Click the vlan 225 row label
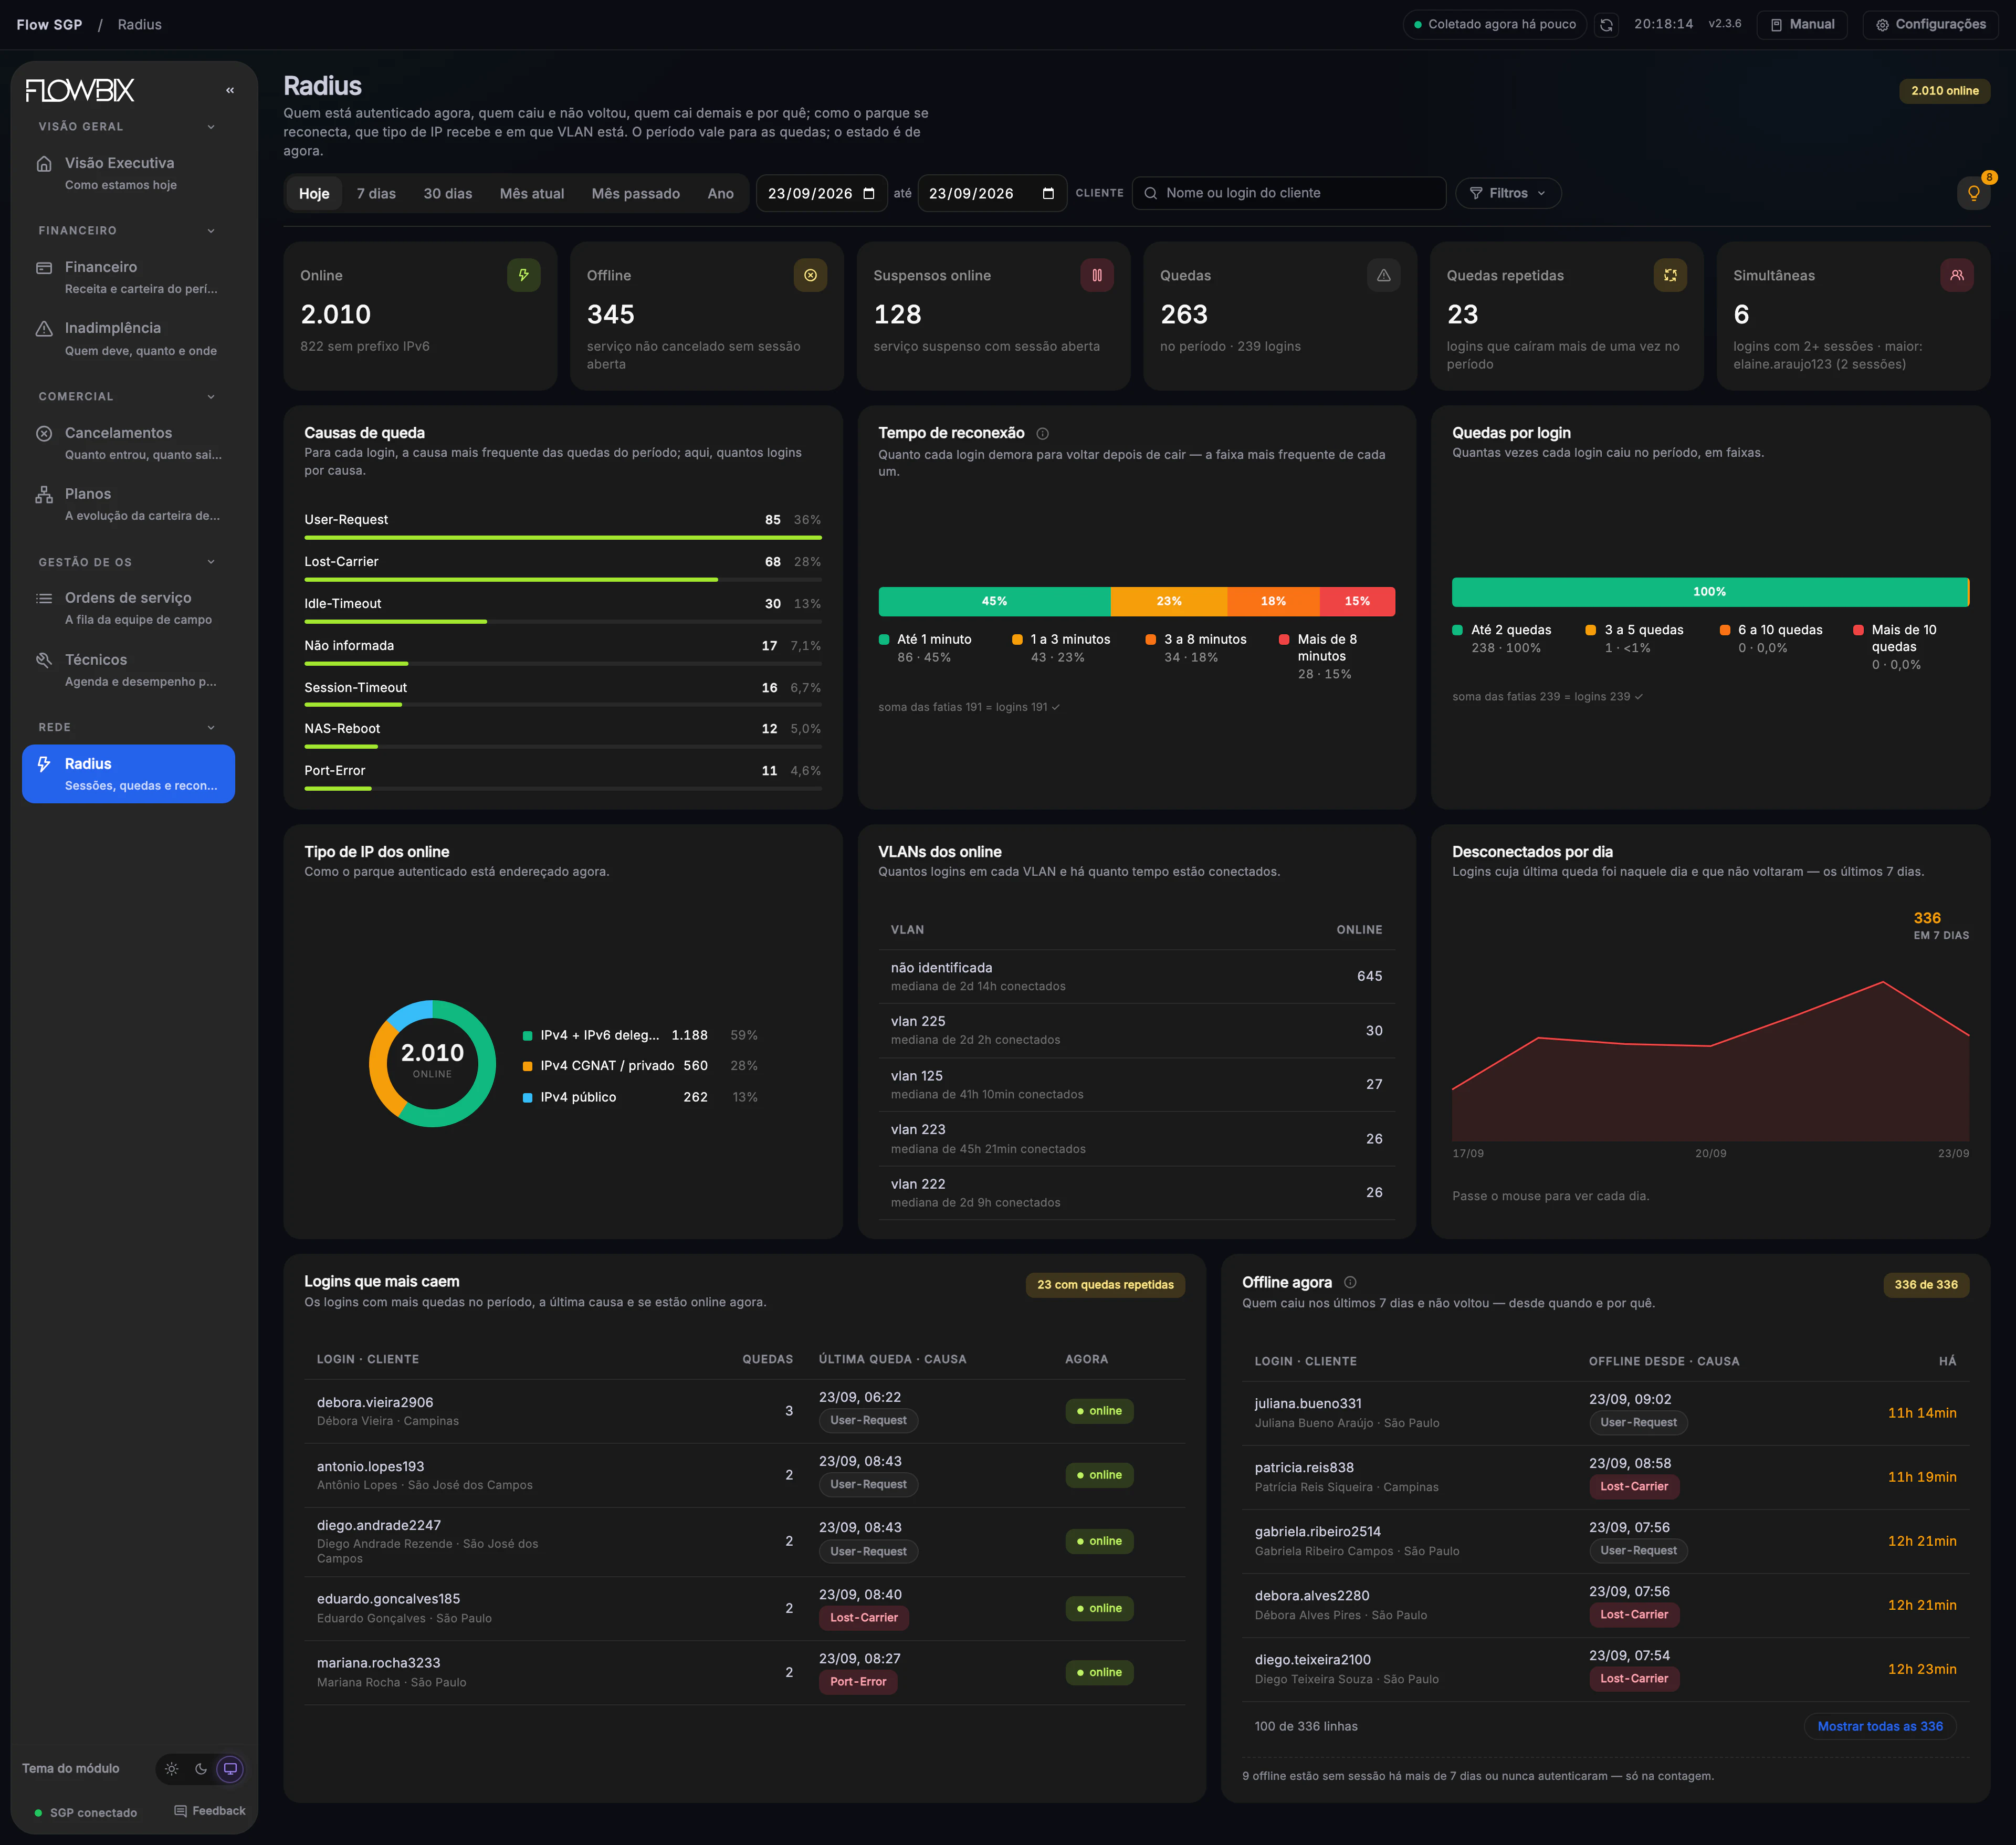 point(918,1021)
